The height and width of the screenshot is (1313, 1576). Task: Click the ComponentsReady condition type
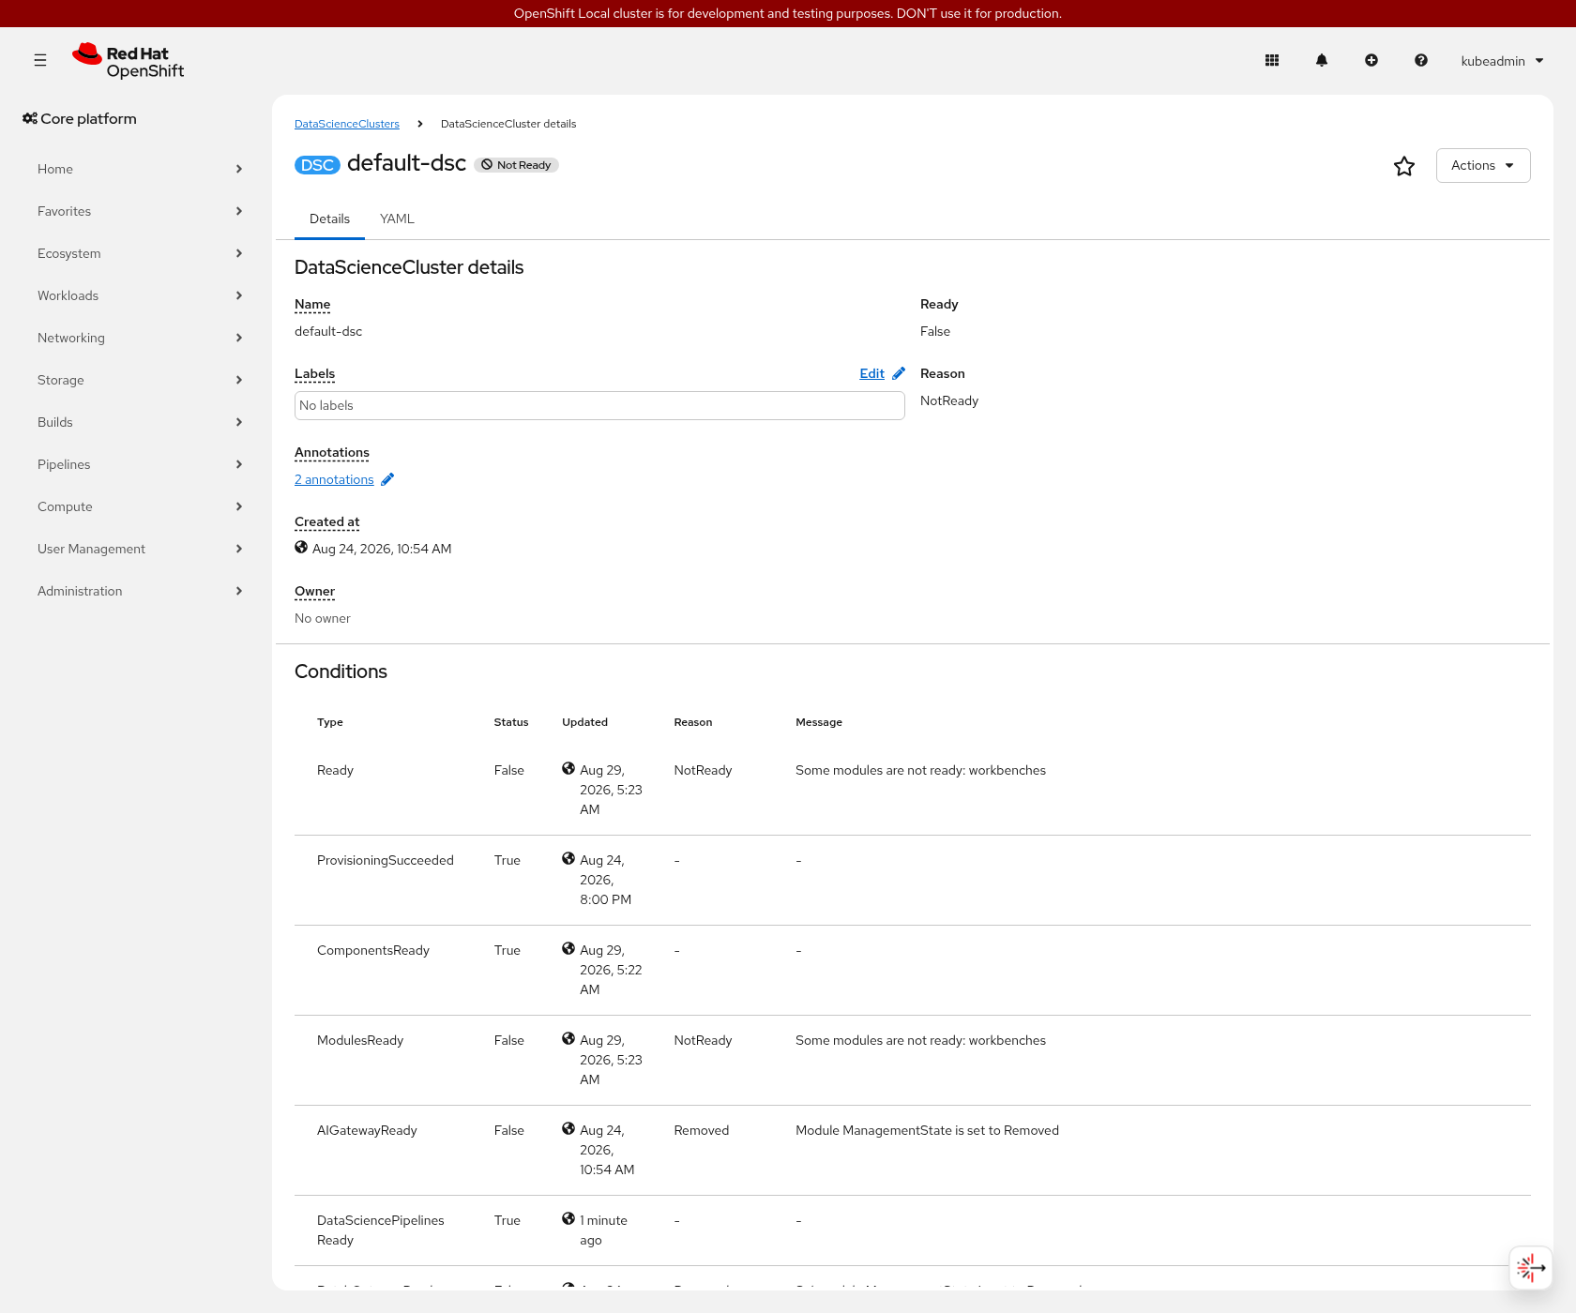(373, 950)
